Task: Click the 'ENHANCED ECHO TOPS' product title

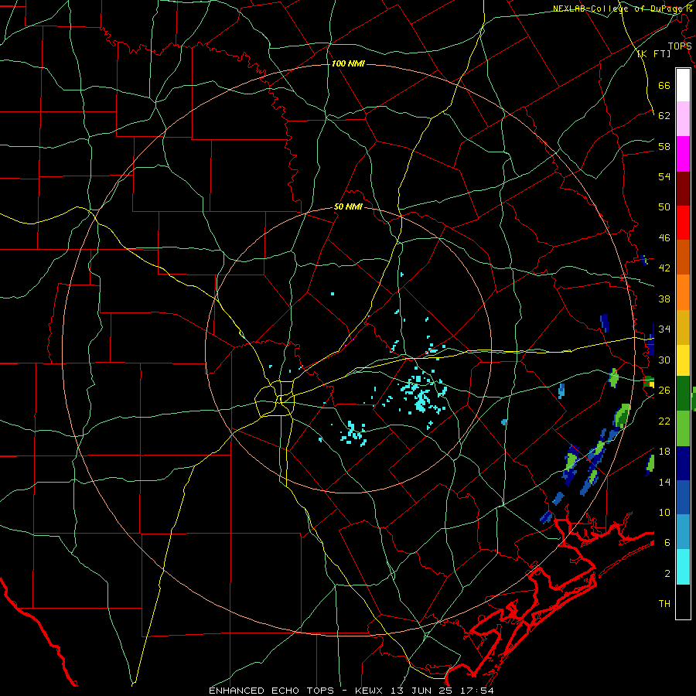Action: pyautogui.click(x=271, y=691)
